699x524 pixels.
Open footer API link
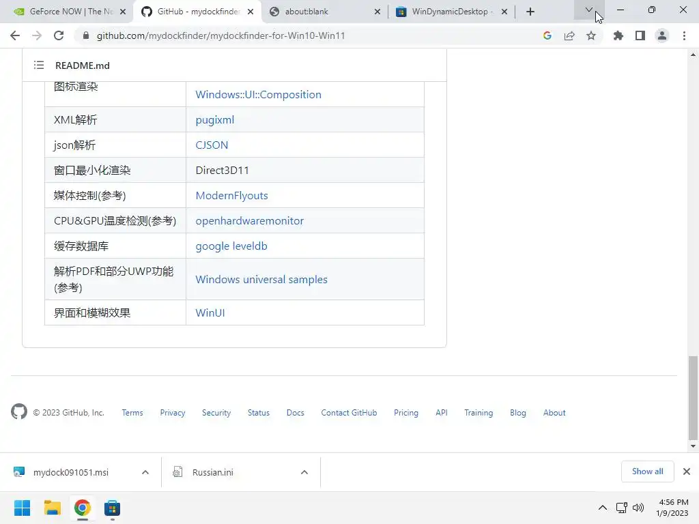[x=442, y=413]
